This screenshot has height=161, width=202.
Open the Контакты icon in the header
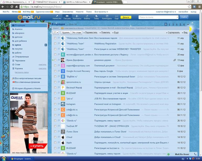pyautogui.click(x=77, y=17)
